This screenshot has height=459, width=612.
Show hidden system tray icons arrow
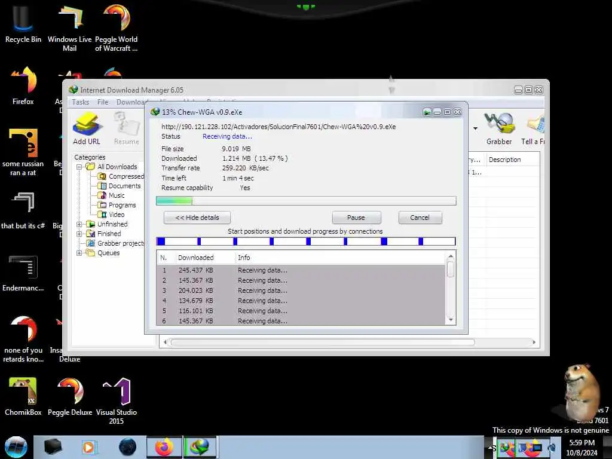click(490, 447)
